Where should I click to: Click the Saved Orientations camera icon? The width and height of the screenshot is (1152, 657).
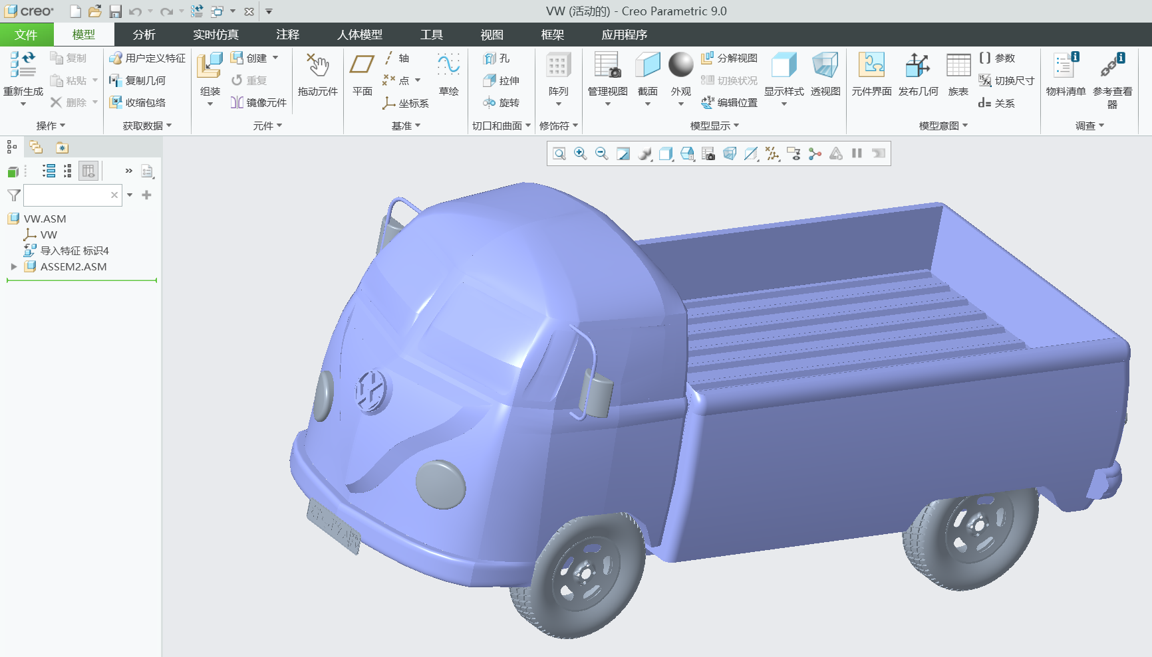coord(708,154)
